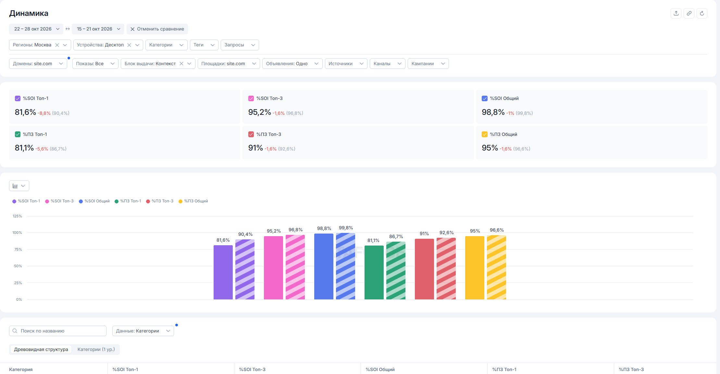The image size is (720, 374).
Task: Open the Домены: site.com dropdown
Action: (38, 64)
